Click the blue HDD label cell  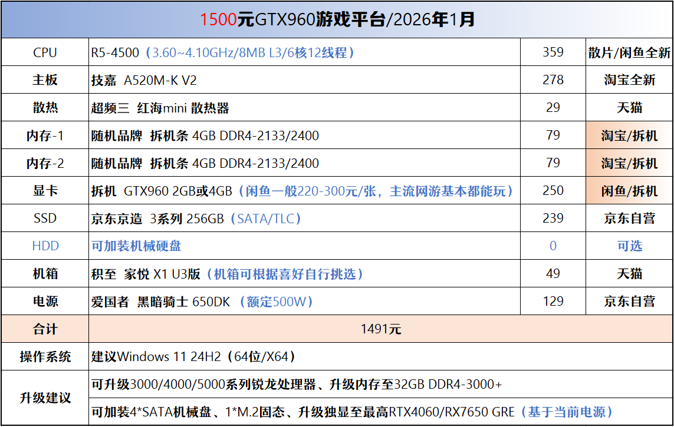click(45, 246)
